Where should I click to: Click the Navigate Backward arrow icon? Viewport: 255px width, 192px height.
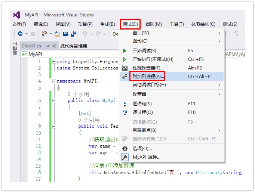coord(20,34)
